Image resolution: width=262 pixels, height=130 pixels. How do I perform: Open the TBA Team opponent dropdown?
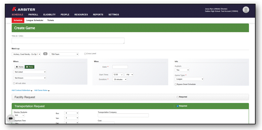pyautogui.click(x=64, y=54)
